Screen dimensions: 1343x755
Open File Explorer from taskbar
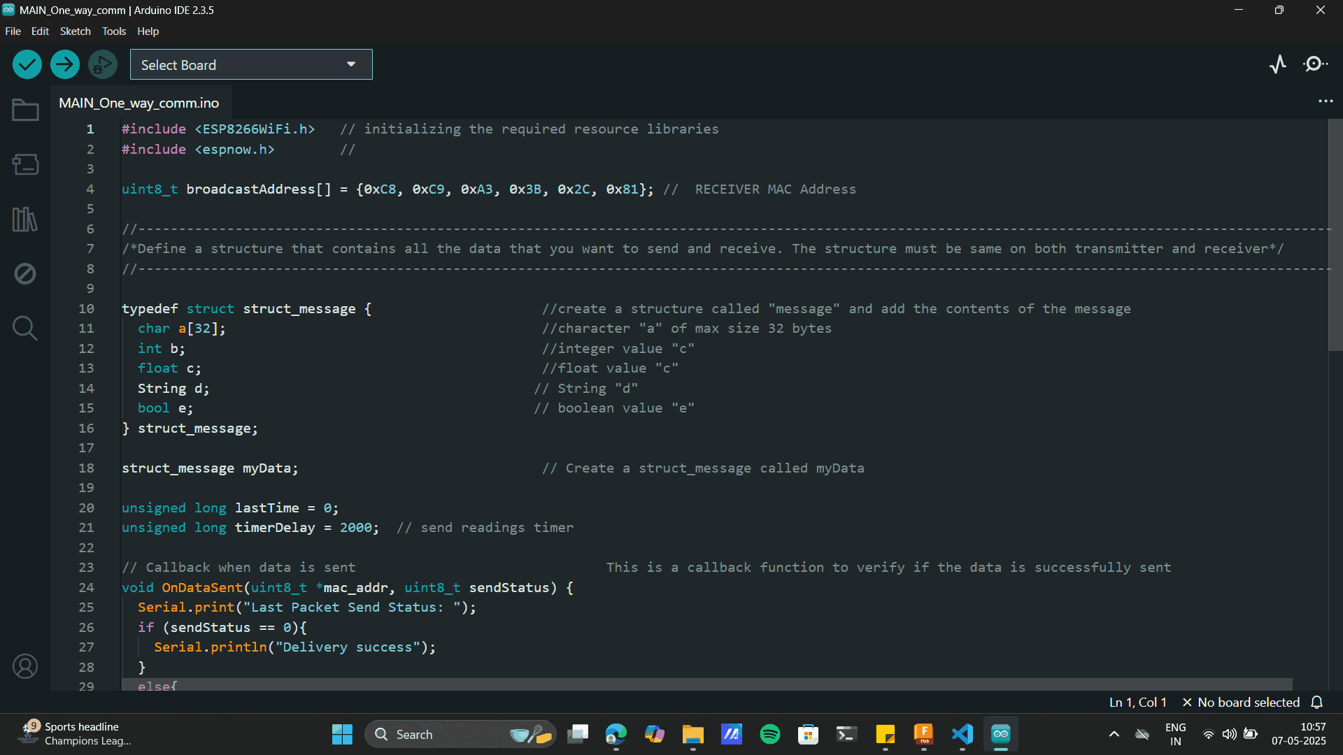click(693, 734)
